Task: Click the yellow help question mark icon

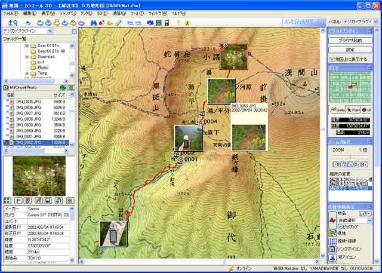Action: tap(178, 23)
